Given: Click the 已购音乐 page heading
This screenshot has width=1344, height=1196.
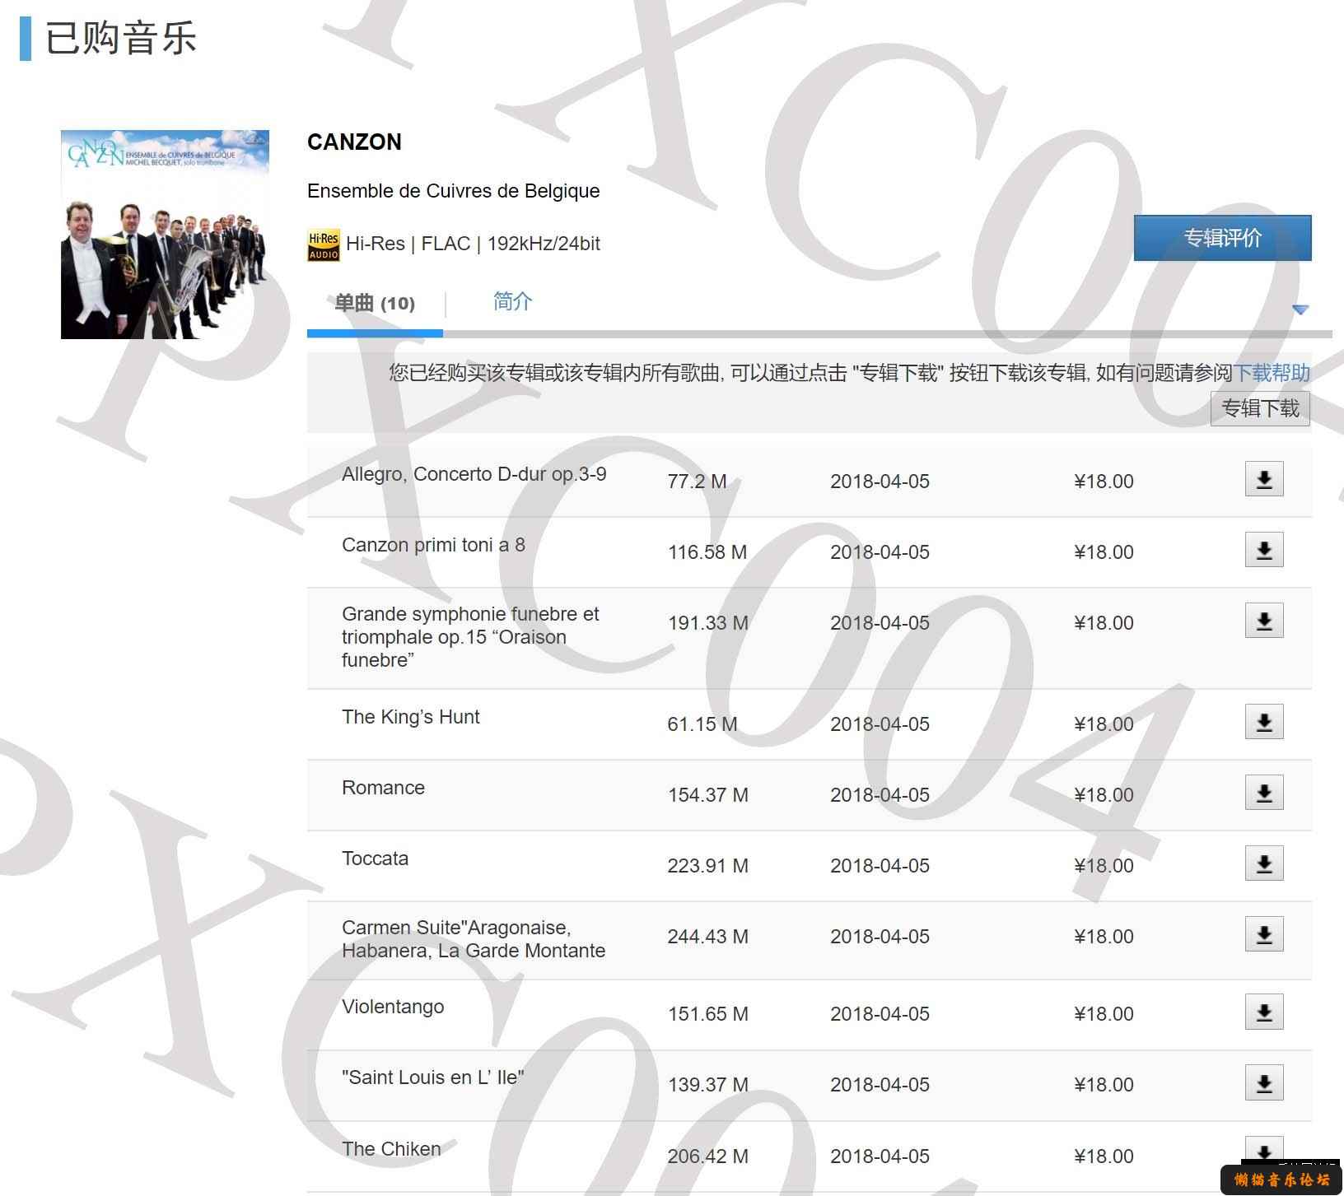Looking at the screenshot, I should (x=121, y=38).
